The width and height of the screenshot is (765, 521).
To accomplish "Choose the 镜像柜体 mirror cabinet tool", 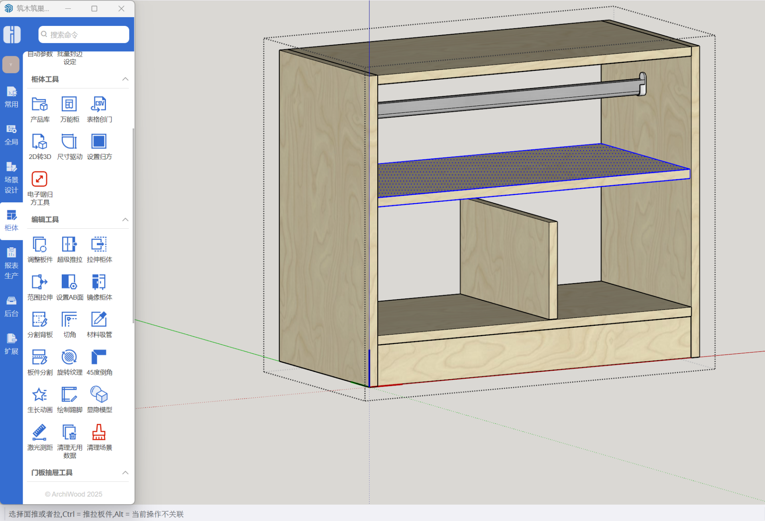I will [99, 282].
